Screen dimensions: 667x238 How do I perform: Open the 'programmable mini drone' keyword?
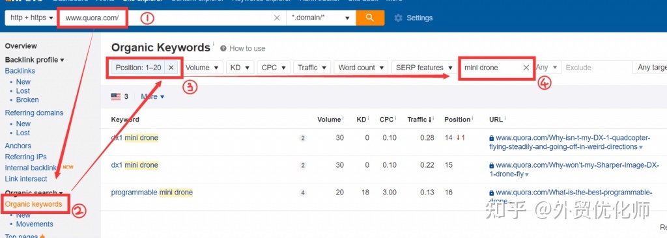point(152,192)
